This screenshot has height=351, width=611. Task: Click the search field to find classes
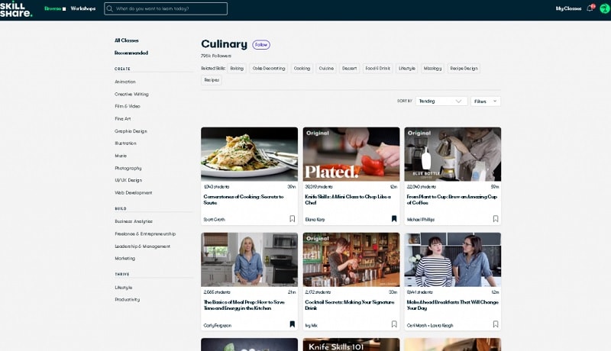pos(166,8)
